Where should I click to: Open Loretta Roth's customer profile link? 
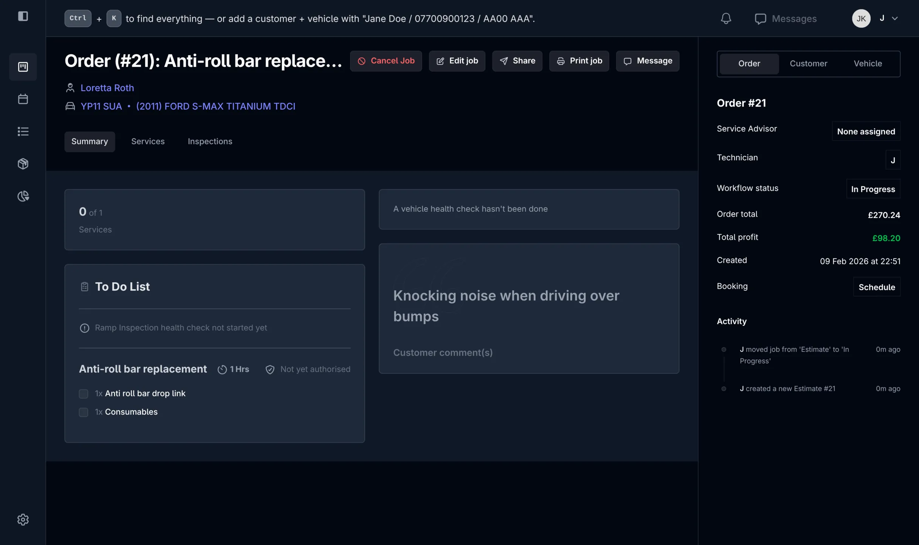point(107,88)
